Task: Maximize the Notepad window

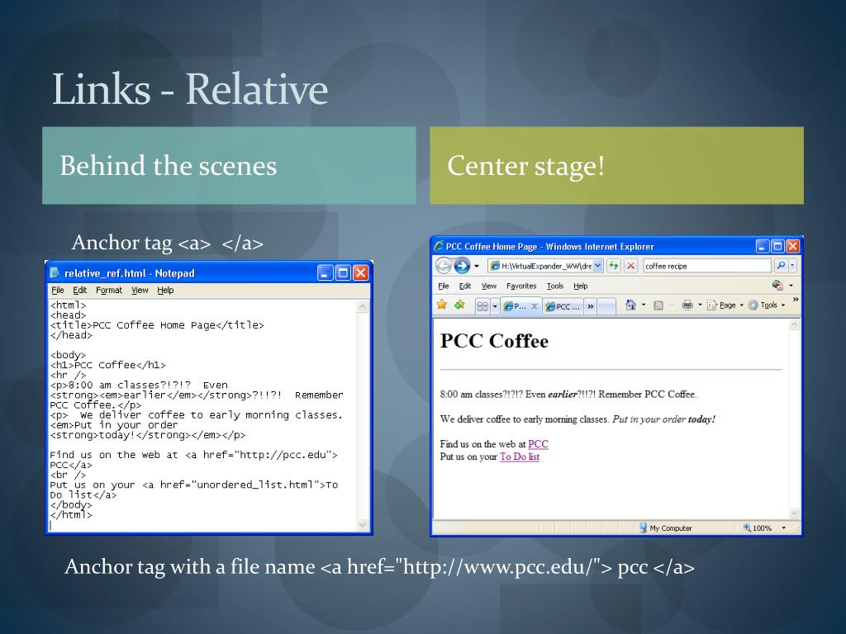Action: (343, 272)
